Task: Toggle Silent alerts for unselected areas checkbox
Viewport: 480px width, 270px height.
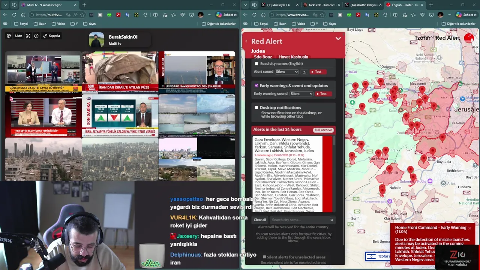Action: [x=264, y=257]
